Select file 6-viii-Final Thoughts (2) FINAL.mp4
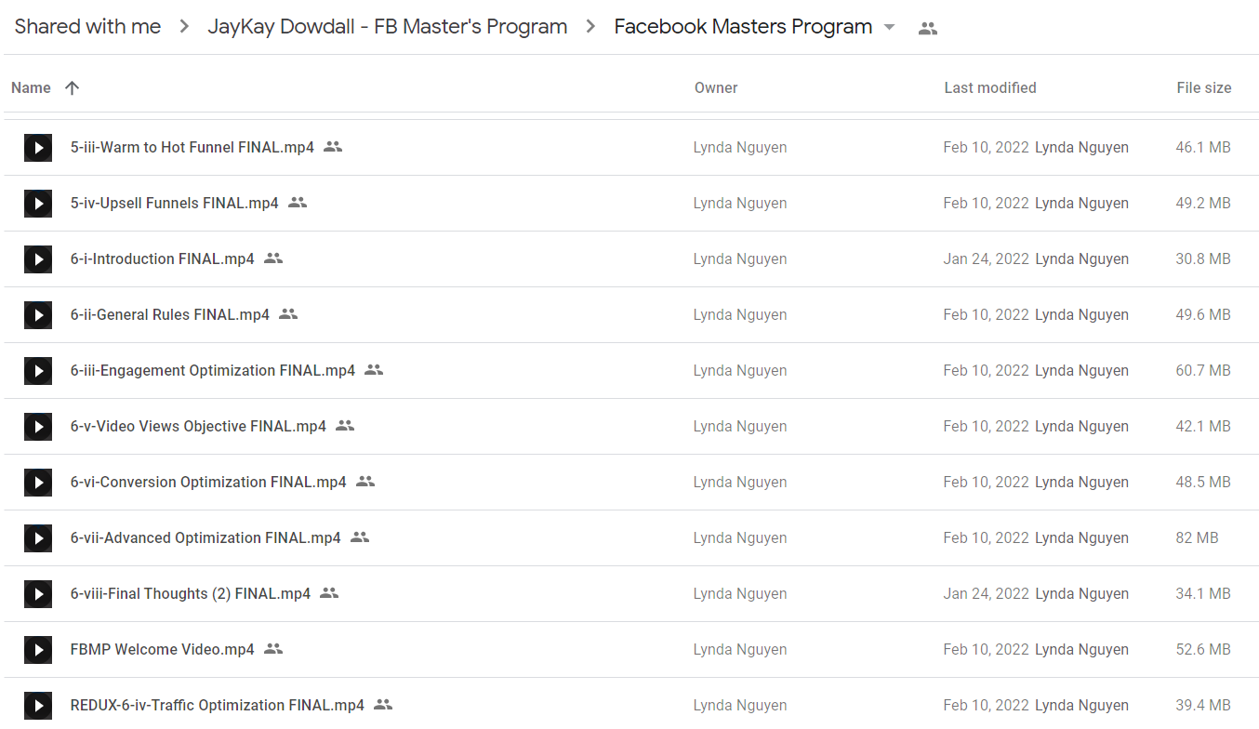Screen dimensions: 1259x729 191,593
